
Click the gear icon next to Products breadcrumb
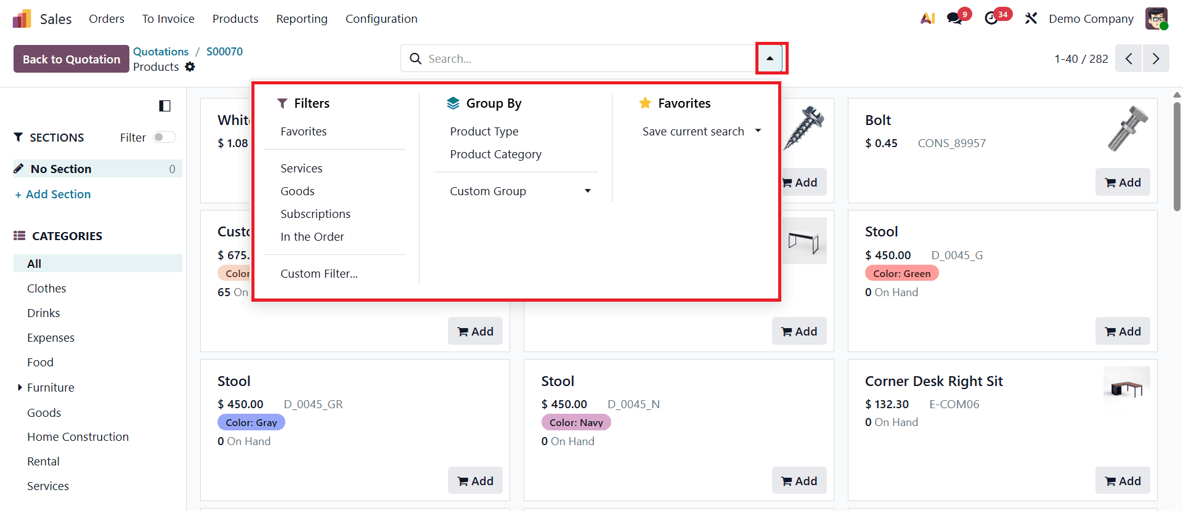pos(190,66)
